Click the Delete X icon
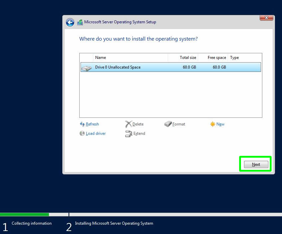Image resolution: width=282 pixels, height=234 pixels. (129, 124)
